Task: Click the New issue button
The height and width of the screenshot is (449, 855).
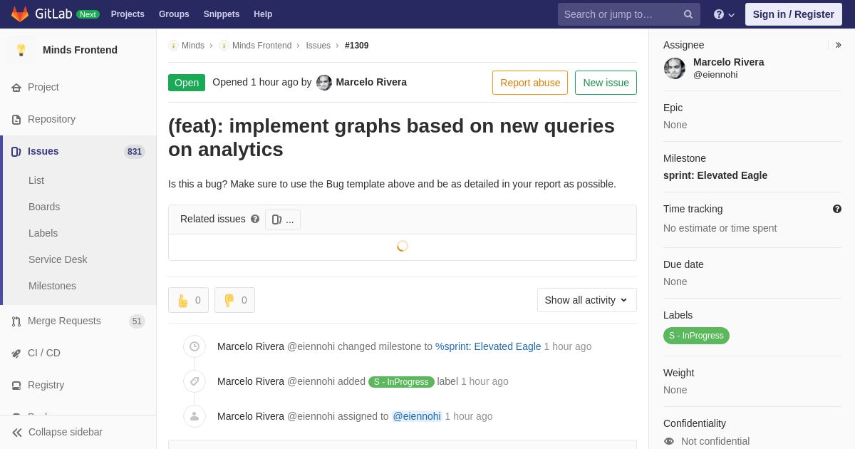Action: pyautogui.click(x=606, y=83)
